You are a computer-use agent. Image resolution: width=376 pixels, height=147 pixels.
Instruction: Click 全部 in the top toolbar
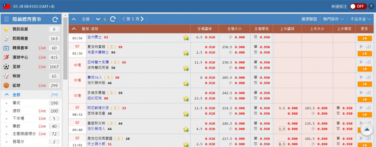pos(86,19)
